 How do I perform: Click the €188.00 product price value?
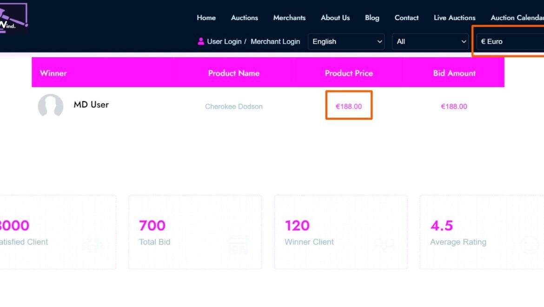349,107
